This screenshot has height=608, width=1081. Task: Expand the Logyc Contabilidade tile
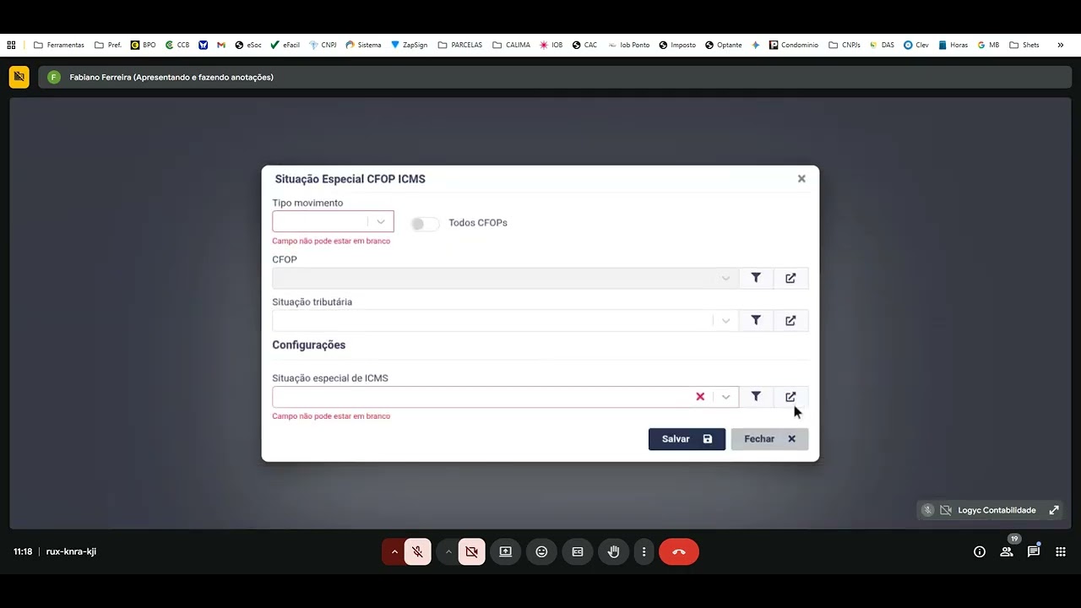[1054, 510]
